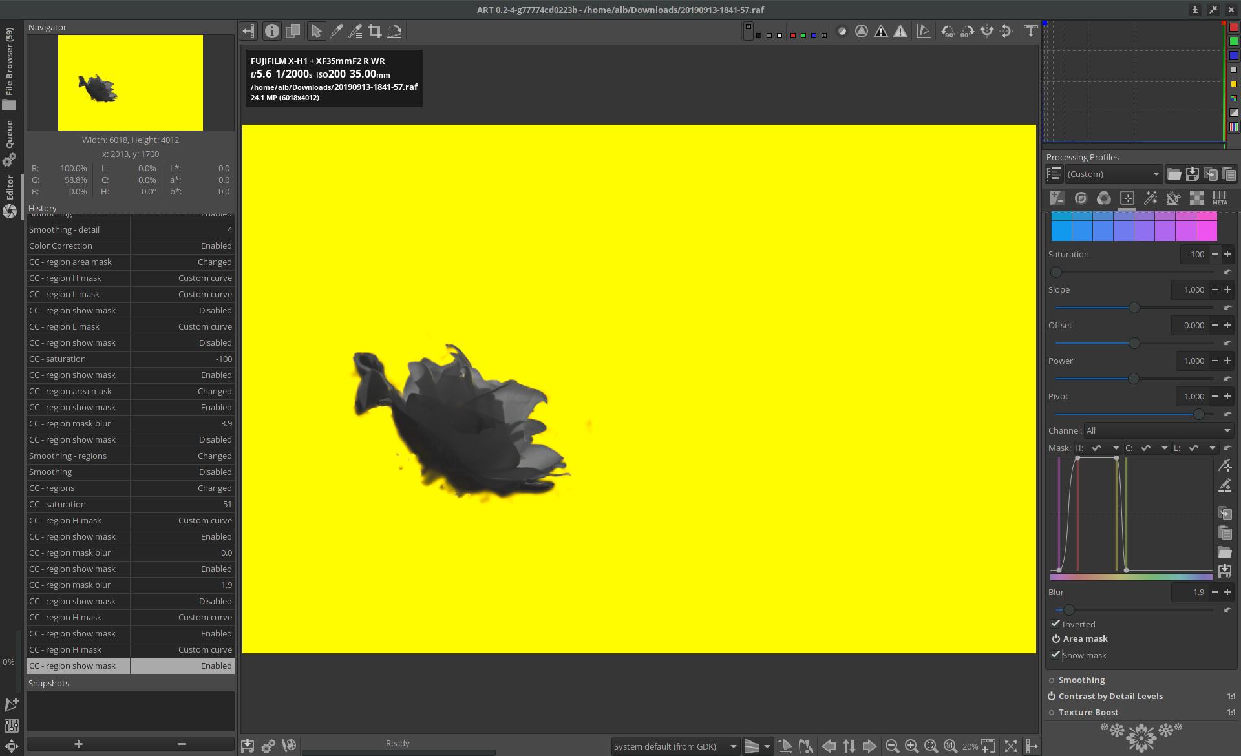Open processing profile Custom dropdown
The width and height of the screenshot is (1241, 756).
pos(1113,174)
